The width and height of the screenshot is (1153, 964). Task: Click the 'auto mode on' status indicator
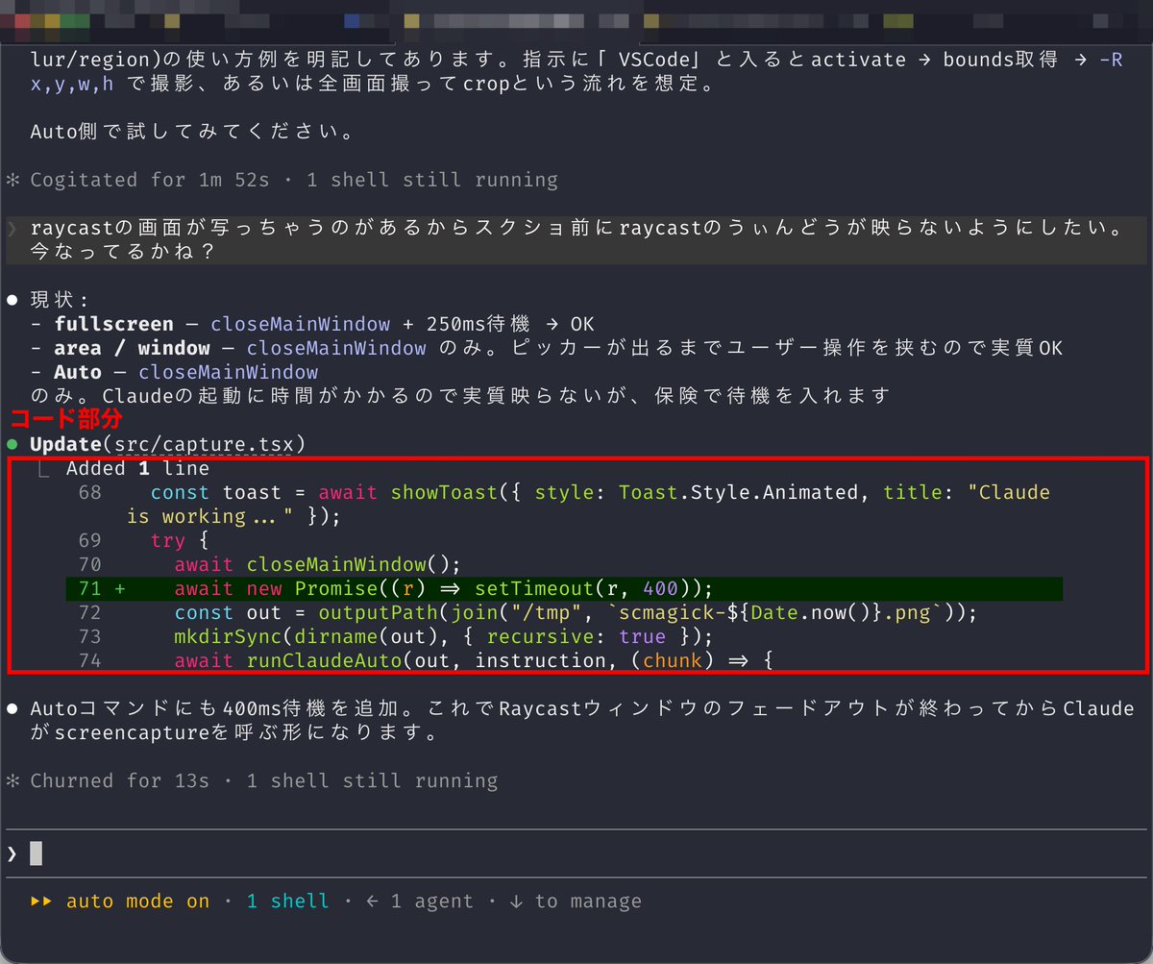click(x=137, y=902)
